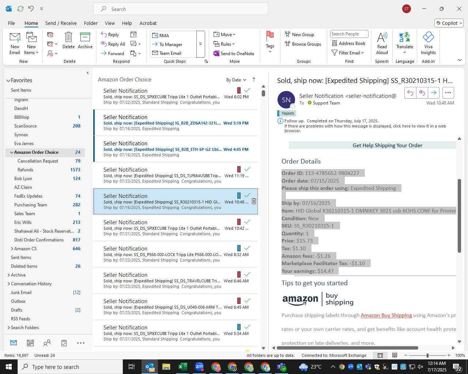Switch to Mail view icon
The image size is (468, 374).
pos(14,343)
